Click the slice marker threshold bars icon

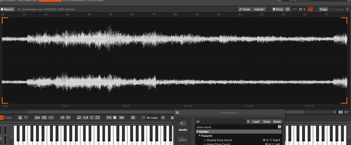tap(288, 9)
